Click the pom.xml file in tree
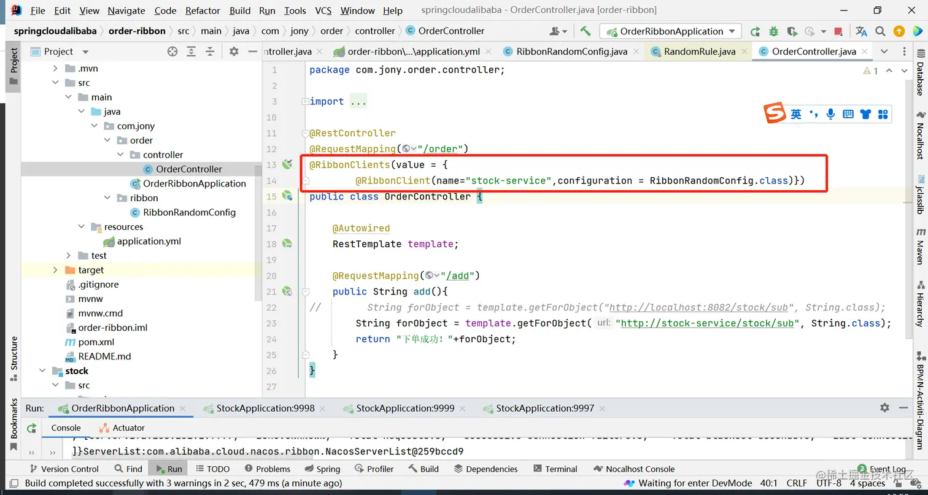The image size is (928, 495). (x=96, y=342)
